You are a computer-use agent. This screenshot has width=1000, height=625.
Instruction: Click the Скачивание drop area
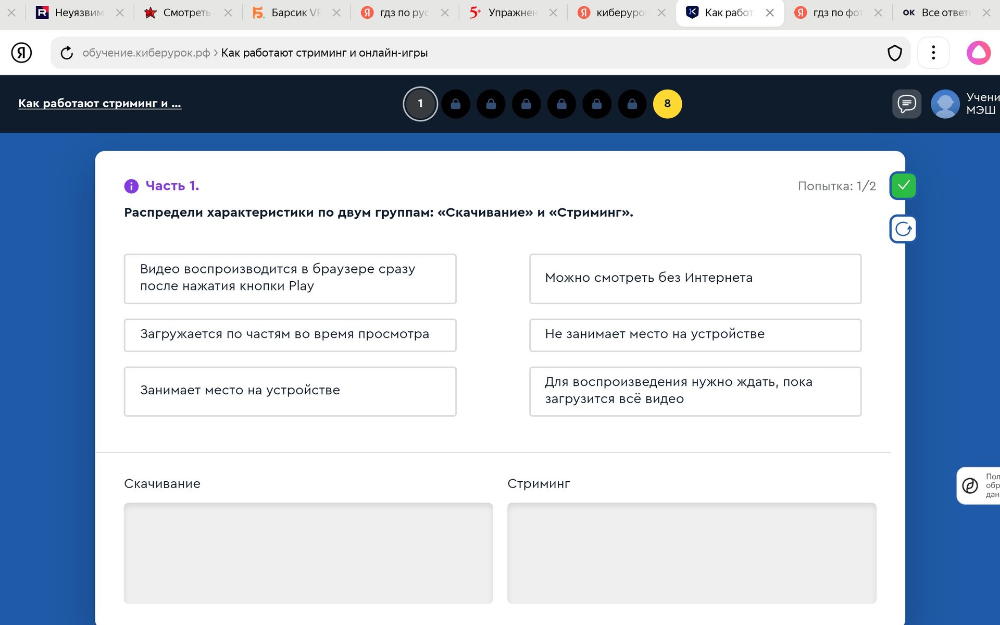pyautogui.click(x=308, y=553)
